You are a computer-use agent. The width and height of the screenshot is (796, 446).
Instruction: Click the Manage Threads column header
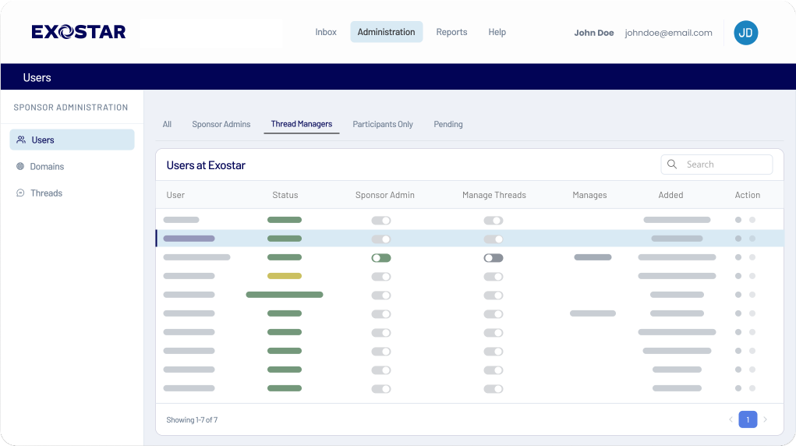[494, 195]
